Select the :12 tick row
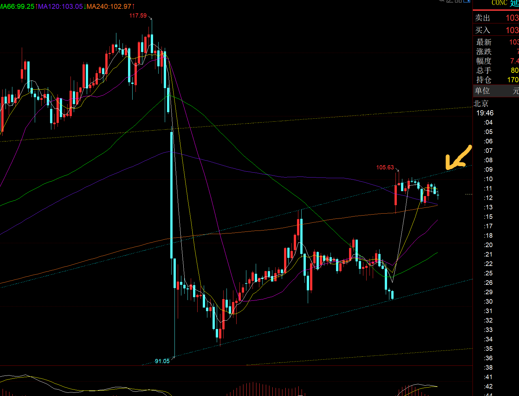 point(488,198)
